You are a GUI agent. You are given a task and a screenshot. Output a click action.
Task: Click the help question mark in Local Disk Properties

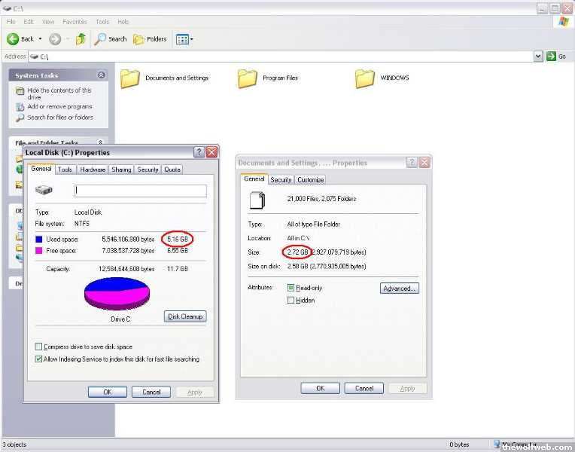tap(199, 152)
